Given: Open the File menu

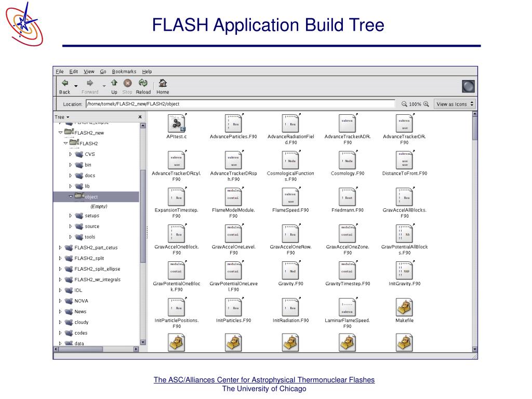Looking at the screenshot, I should pyautogui.click(x=60, y=72).
